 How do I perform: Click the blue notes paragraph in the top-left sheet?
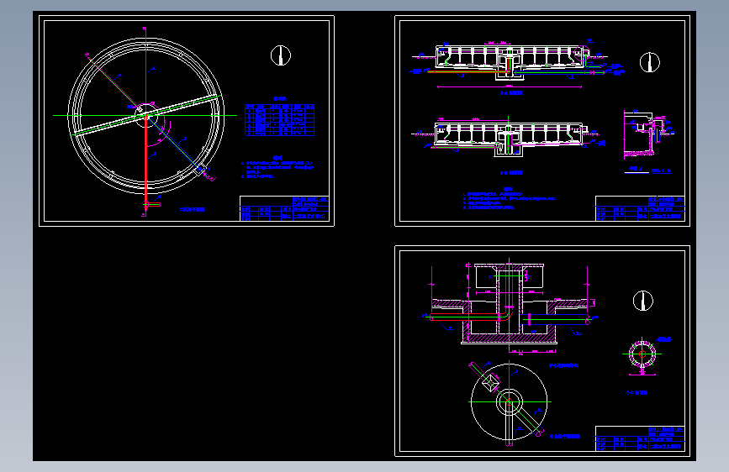tap(277, 168)
